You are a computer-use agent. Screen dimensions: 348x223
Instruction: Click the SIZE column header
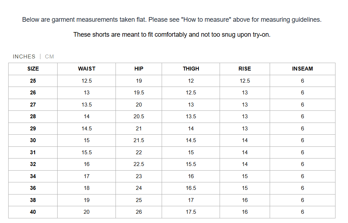(33, 69)
